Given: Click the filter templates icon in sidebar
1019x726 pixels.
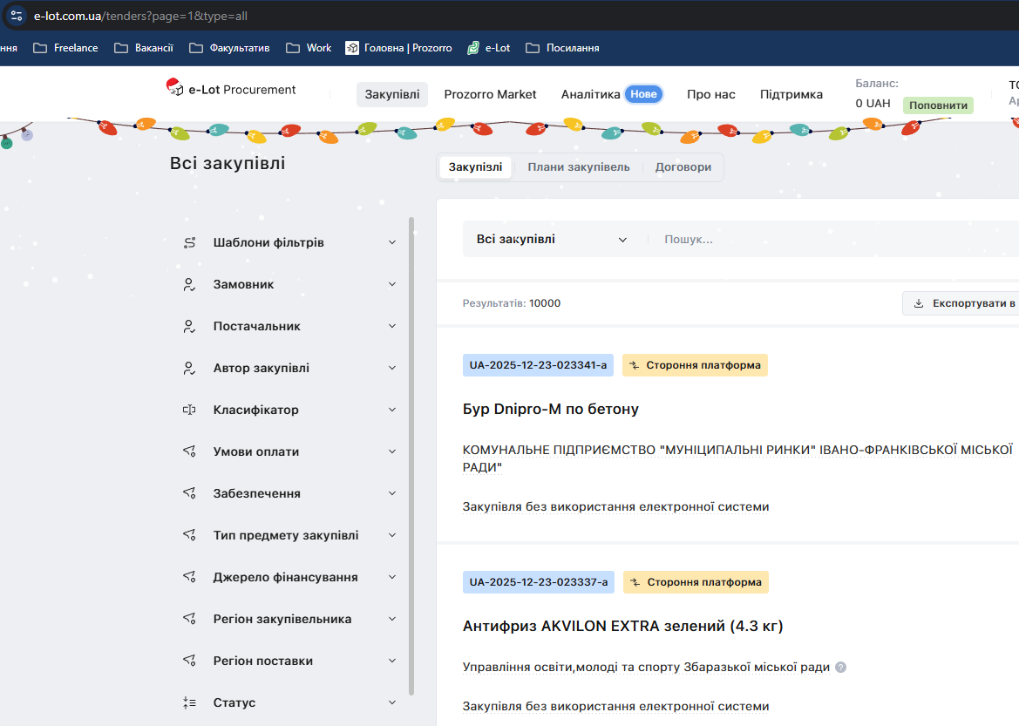Looking at the screenshot, I should [x=189, y=242].
